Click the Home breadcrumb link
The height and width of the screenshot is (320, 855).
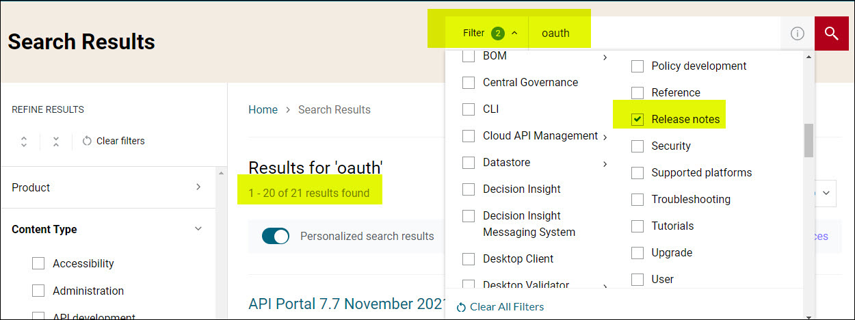click(x=263, y=109)
